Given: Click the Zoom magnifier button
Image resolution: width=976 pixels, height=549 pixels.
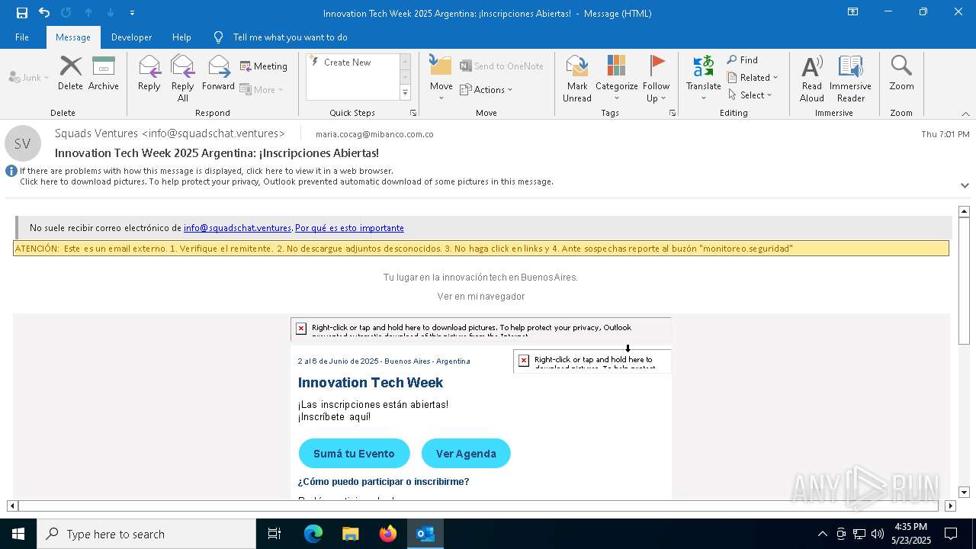Looking at the screenshot, I should (x=901, y=73).
